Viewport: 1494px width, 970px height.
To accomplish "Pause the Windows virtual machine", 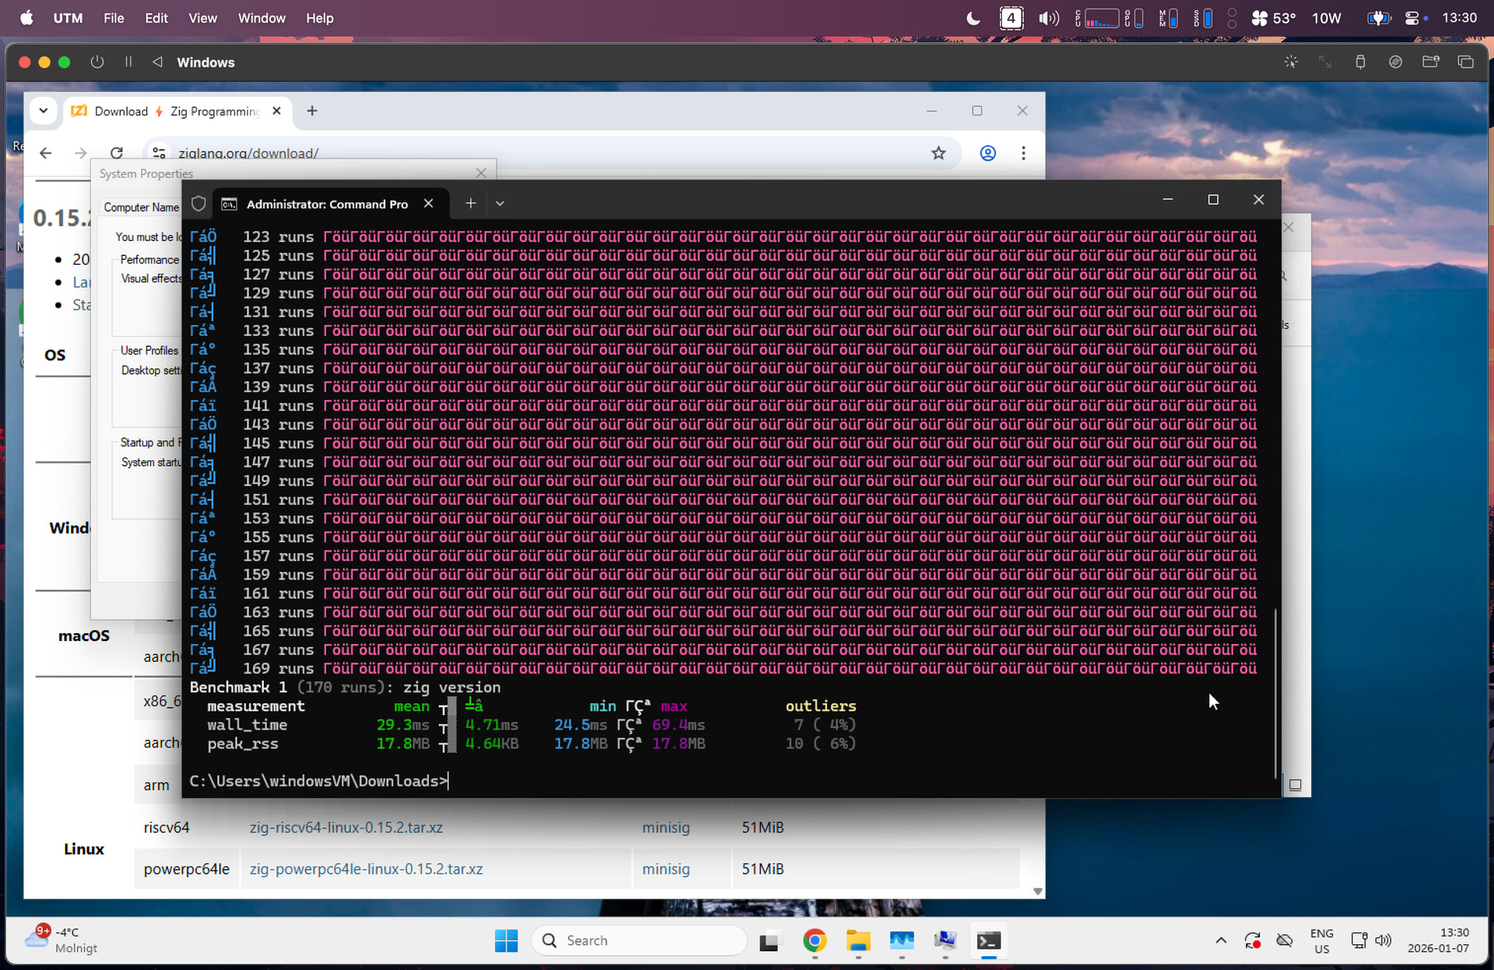I will (128, 62).
